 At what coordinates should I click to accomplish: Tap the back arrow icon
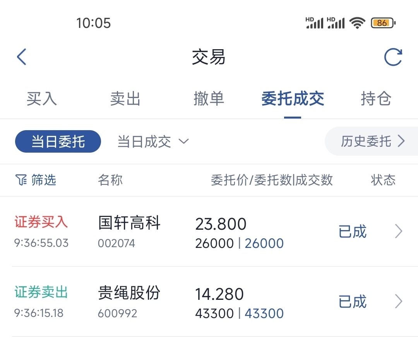pyautogui.click(x=22, y=57)
